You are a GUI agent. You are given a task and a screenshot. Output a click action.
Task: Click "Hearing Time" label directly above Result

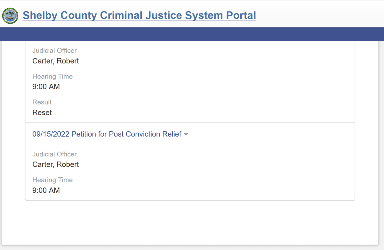[52, 77]
